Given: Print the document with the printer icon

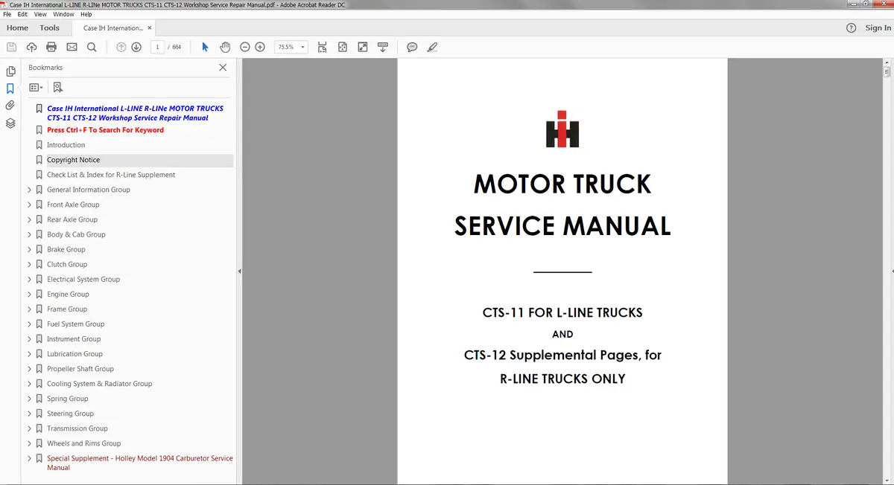Looking at the screenshot, I should (51, 47).
